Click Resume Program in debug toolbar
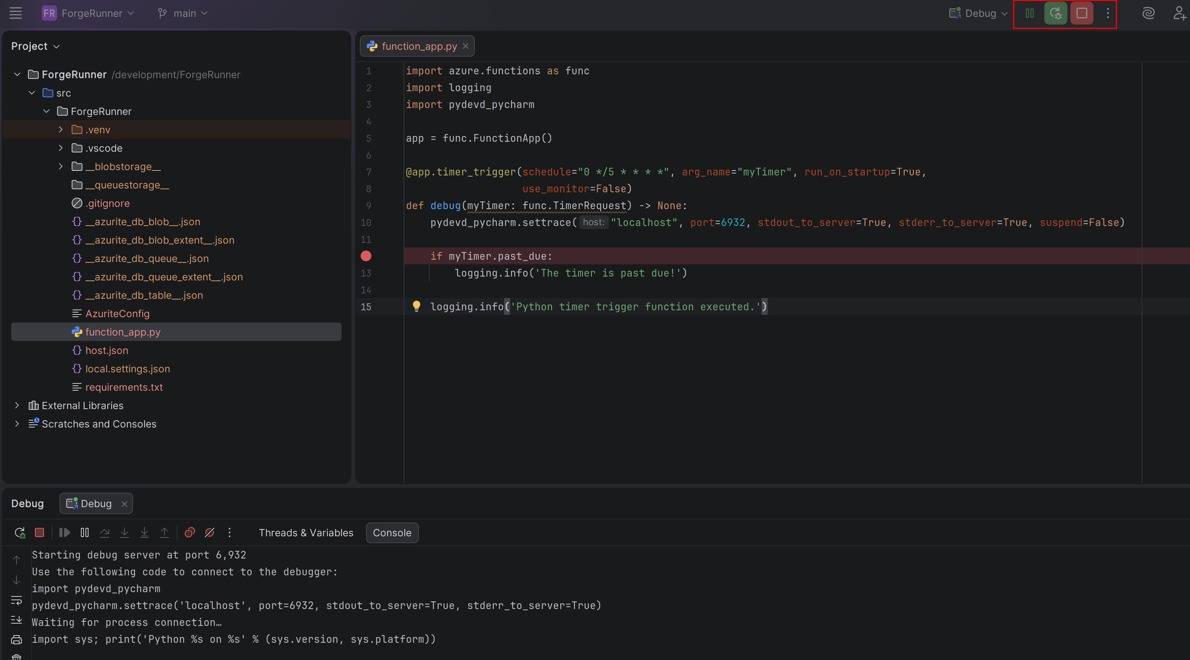 65,532
